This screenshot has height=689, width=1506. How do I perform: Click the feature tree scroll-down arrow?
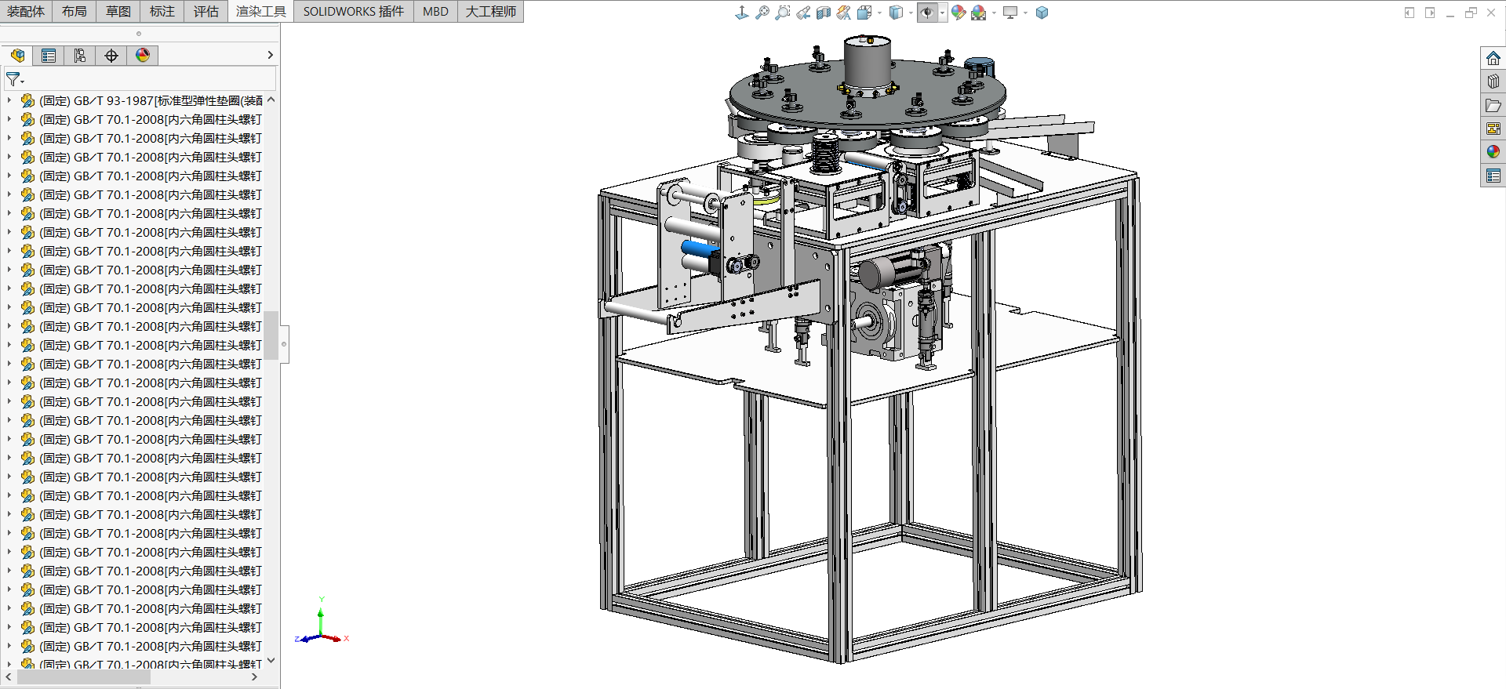tap(271, 660)
